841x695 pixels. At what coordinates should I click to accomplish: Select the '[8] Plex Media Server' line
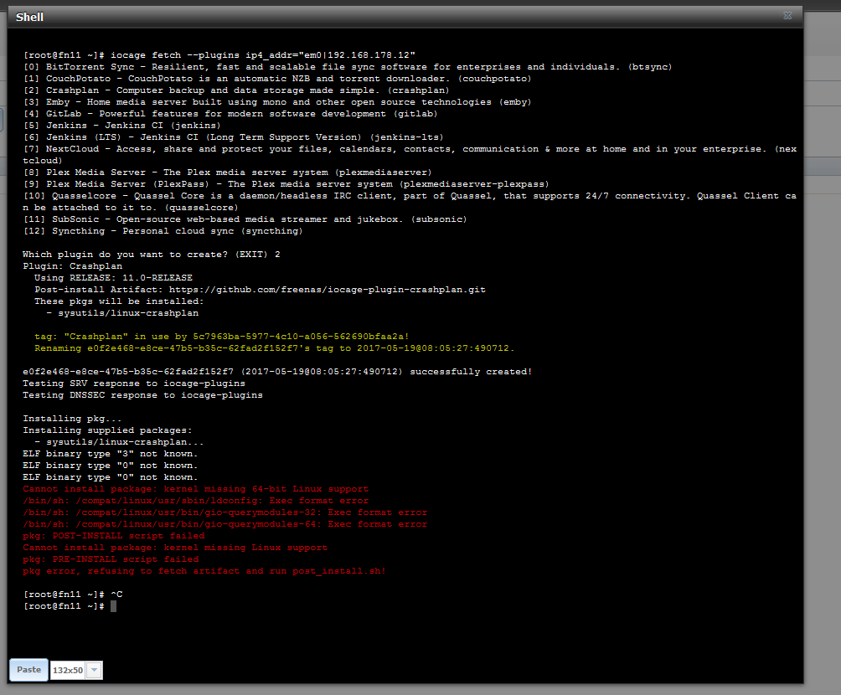(x=227, y=172)
